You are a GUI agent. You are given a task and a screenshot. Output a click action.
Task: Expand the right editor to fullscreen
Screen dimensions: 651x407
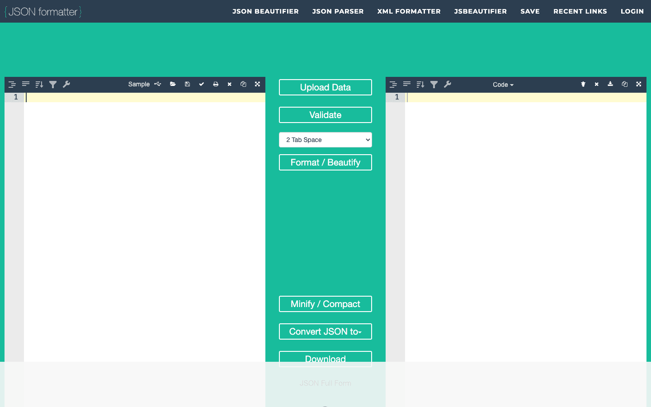(639, 84)
